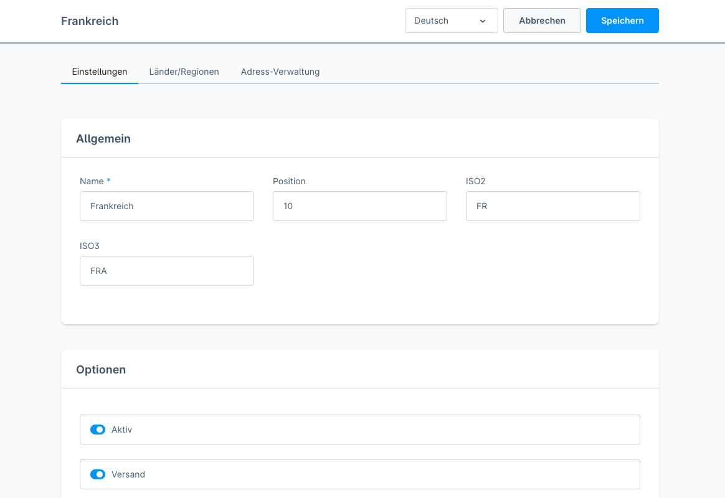Image resolution: width=725 pixels, height=498 pixels.
Task: Select the ISO2 field with value FR
Action: (553, 206)
